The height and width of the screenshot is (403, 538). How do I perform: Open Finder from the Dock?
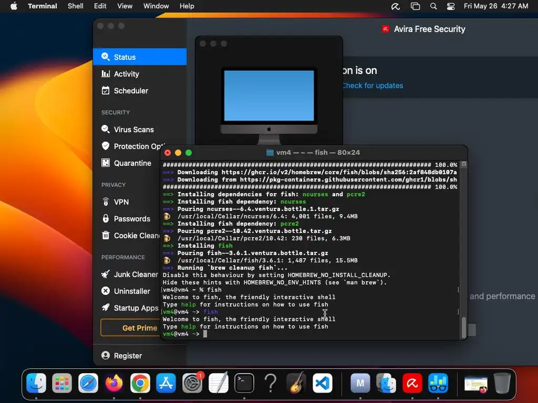36,383
